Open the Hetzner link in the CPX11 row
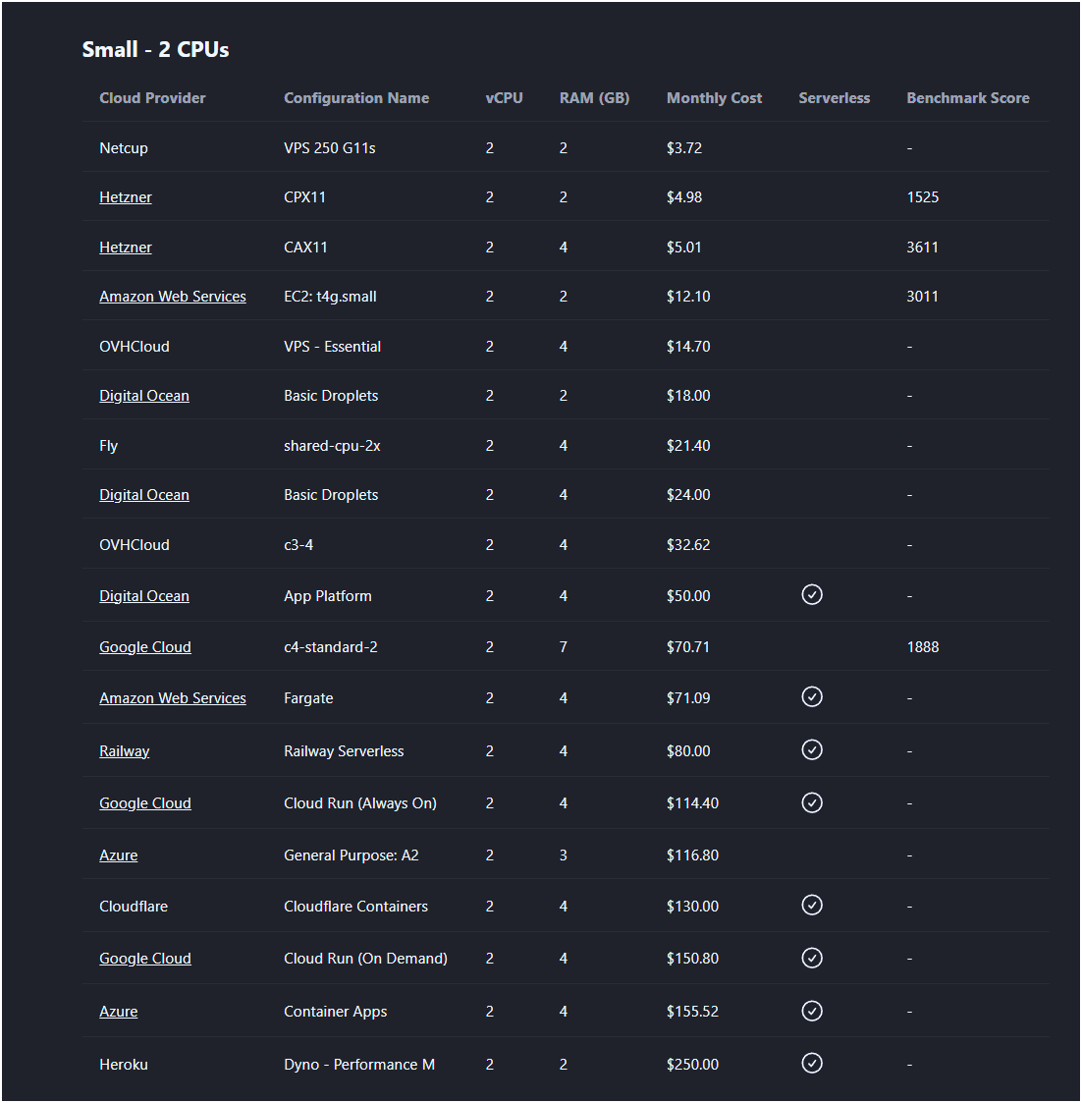Viewport: 1082px width, 1103px height. [126, 197]
